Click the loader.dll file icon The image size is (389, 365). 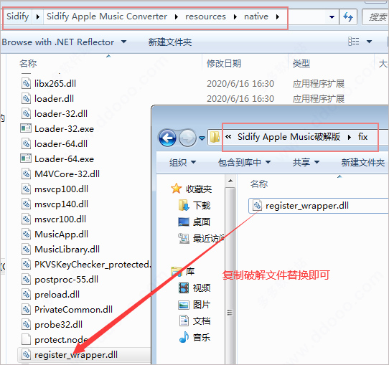point(26,99)
